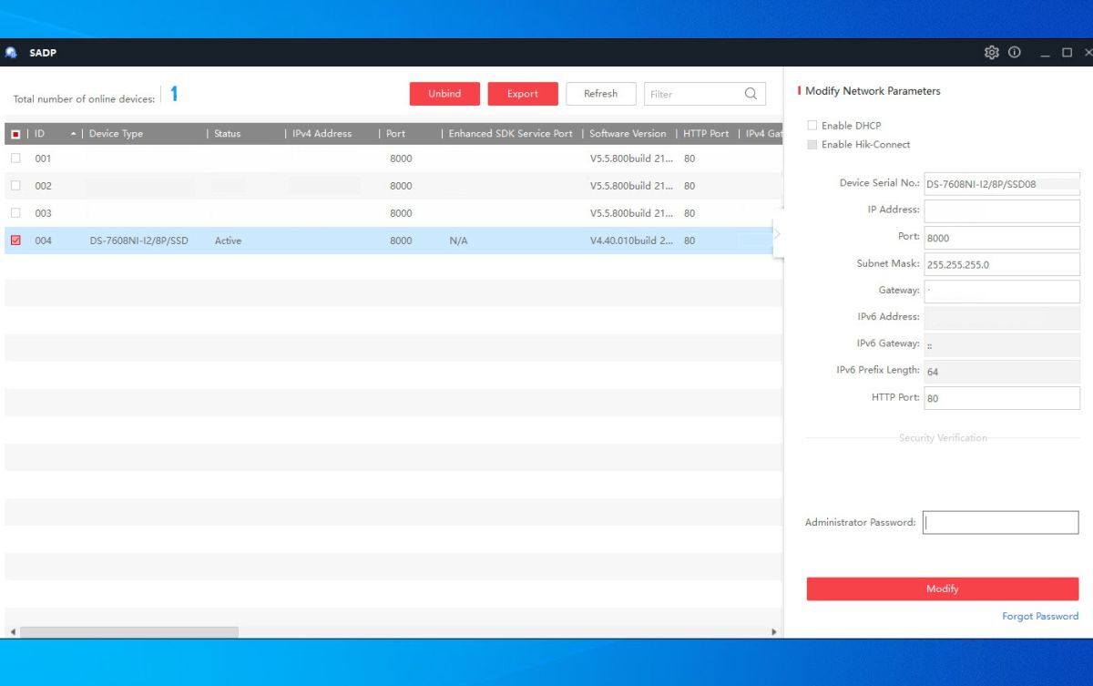
Task: Click the SADP app logo icon
Action: pyautogui.click(x=10, y=53)
